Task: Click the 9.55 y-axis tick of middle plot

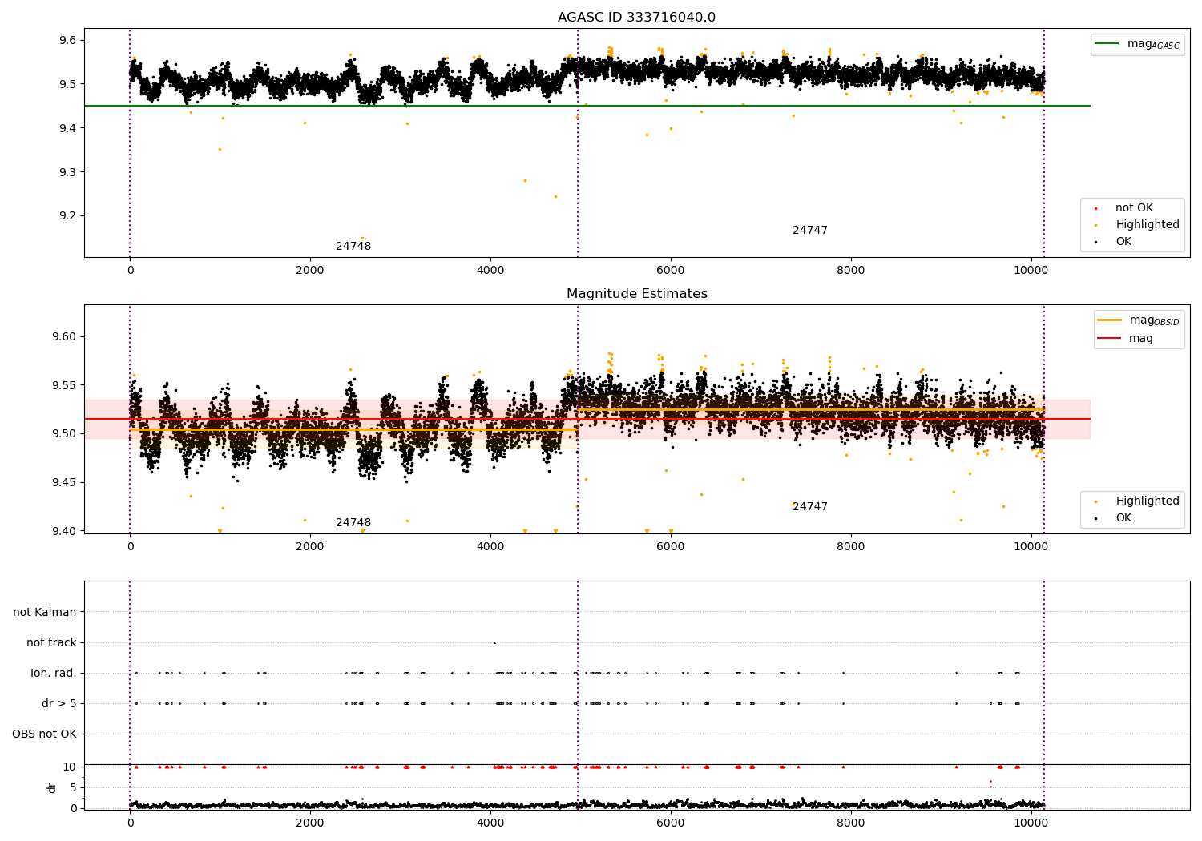Action: tap(66, 386)
